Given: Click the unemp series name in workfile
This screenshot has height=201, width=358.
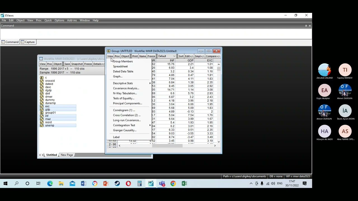Looking at the screenshot, I should point(50,126).
